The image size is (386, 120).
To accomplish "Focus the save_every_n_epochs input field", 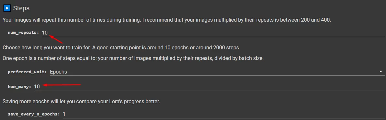I will (223, 114).
